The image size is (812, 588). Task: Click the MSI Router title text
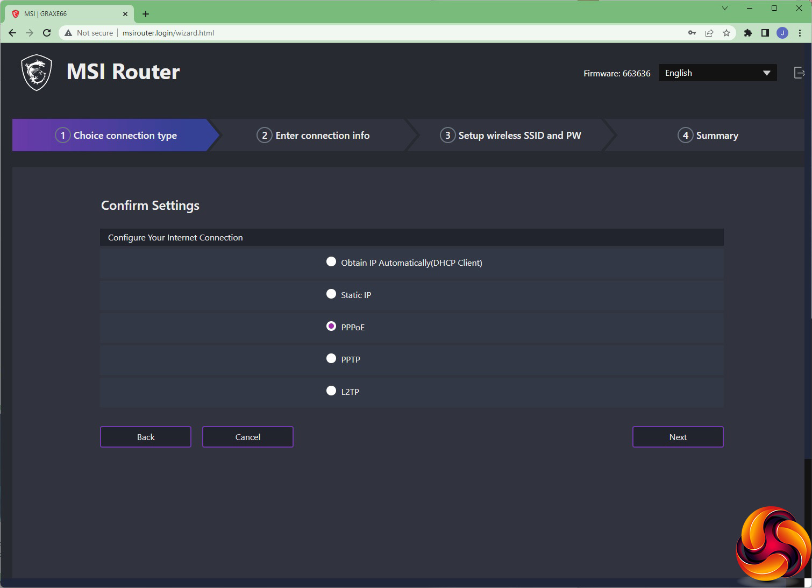123,72
